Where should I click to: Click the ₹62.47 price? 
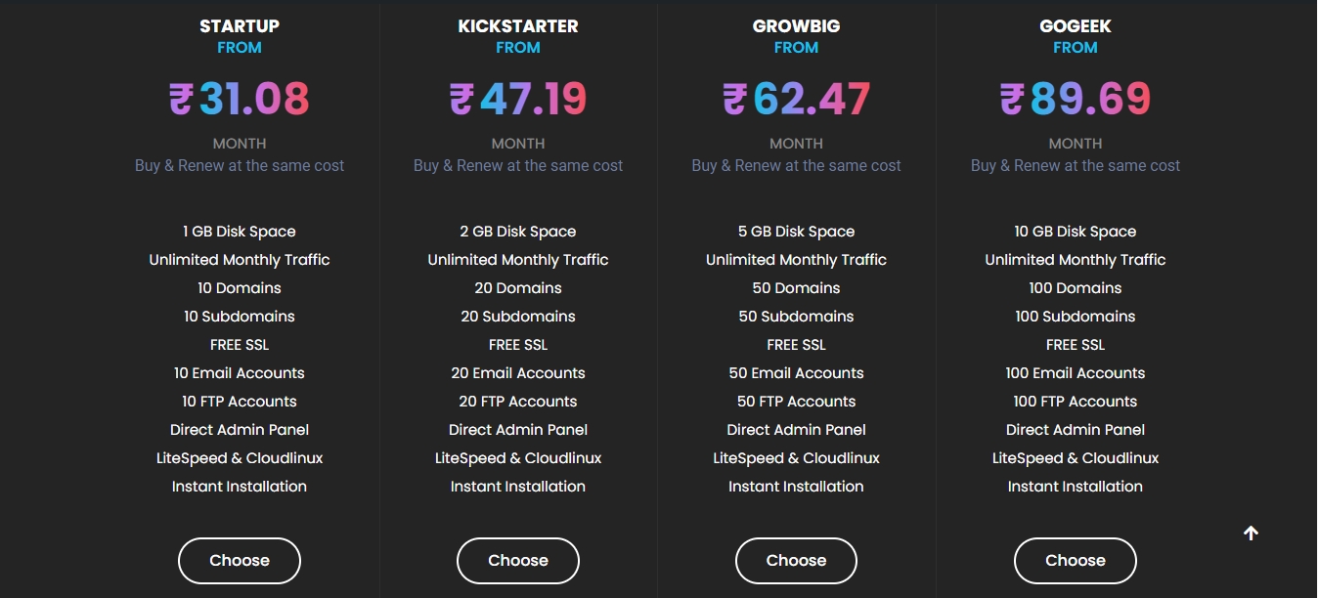[x=796, y=99]
